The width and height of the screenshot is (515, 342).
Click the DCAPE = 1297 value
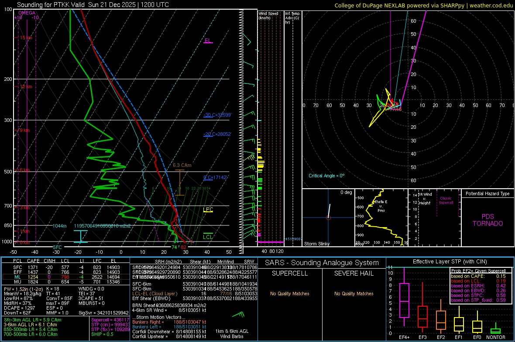(19, 308)
